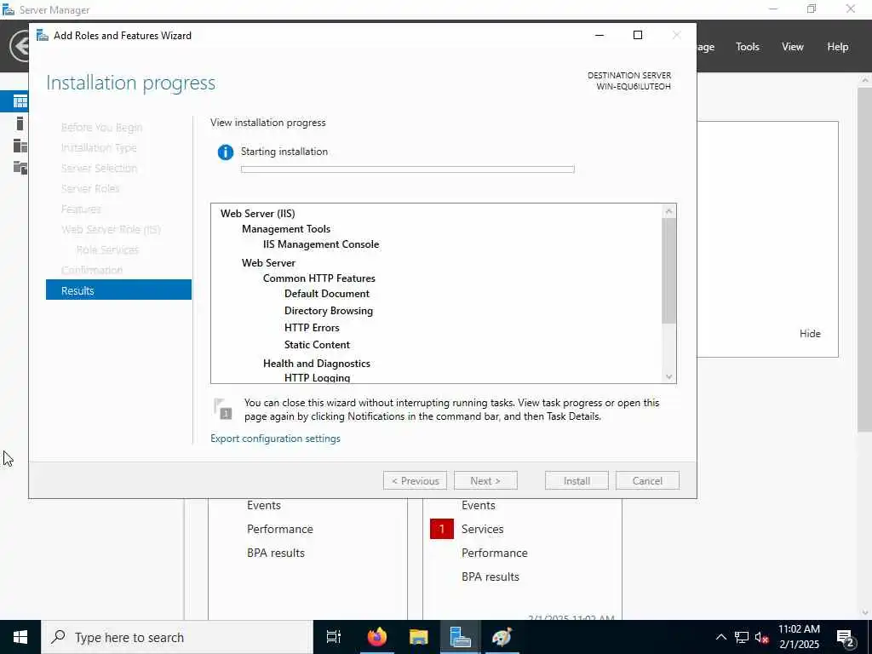Screen dimensions: 872x654
Task: Open the Windows Start menu
Action: pos(20,637)
